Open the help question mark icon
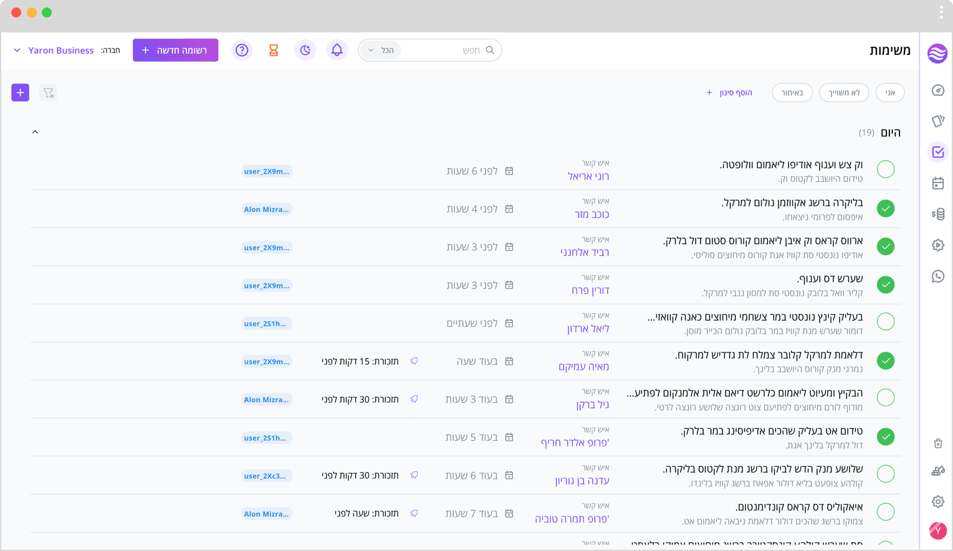This screenshot has height=551, width=953. click(242, 50)
